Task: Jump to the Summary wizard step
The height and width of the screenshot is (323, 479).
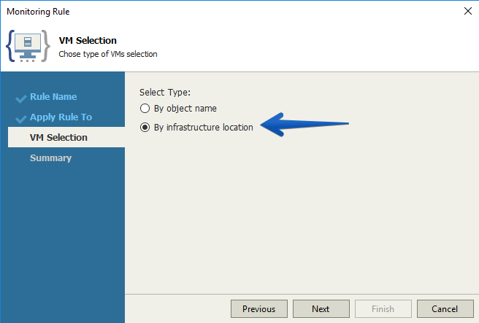Action: (x=50, y=158)
